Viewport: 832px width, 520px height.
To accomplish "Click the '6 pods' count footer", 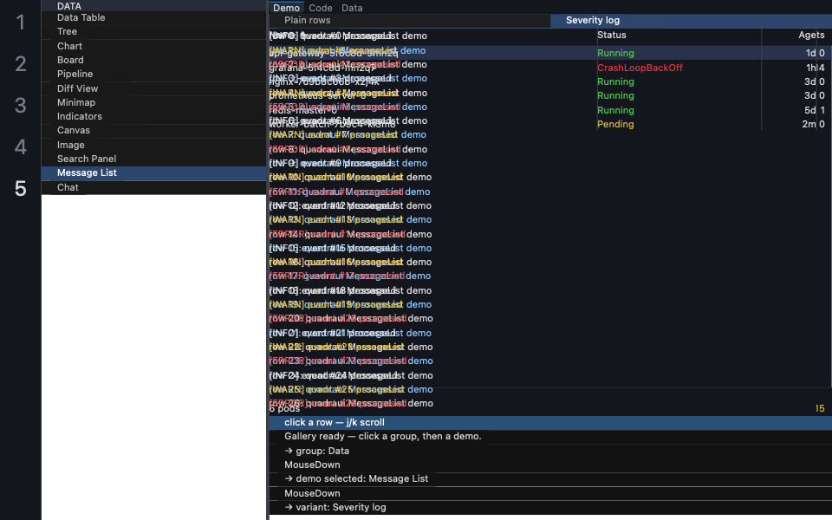I will [x=284, y=408].
